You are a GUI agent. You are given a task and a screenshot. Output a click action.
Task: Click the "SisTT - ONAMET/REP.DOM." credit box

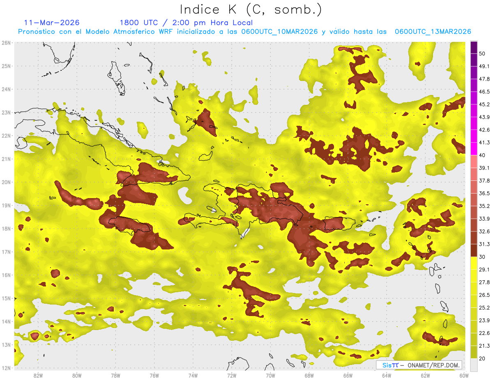(x=419, y=365)
